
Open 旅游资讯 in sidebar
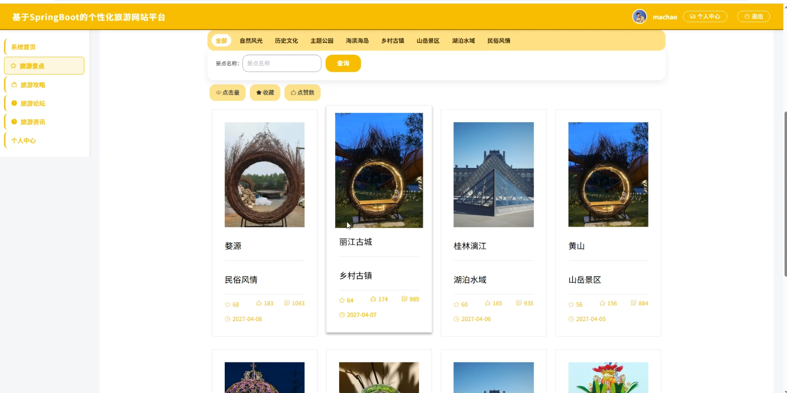tap(33, 122)
